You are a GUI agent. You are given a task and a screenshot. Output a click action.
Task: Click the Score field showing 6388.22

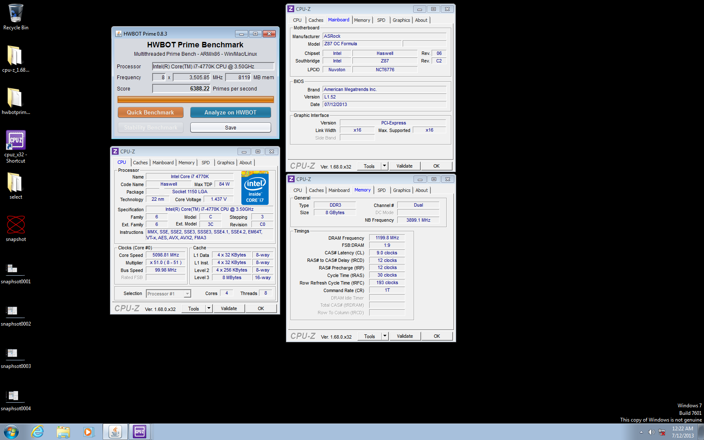click(x=181, y=88)
